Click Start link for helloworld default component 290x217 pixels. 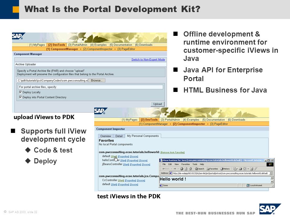click(x=114, y=156)
